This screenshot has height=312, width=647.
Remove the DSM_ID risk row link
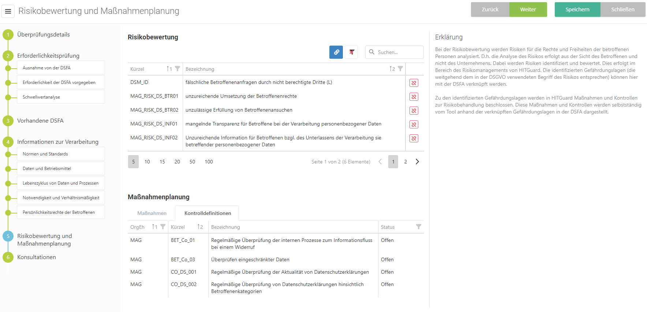(x=414, y=83)
